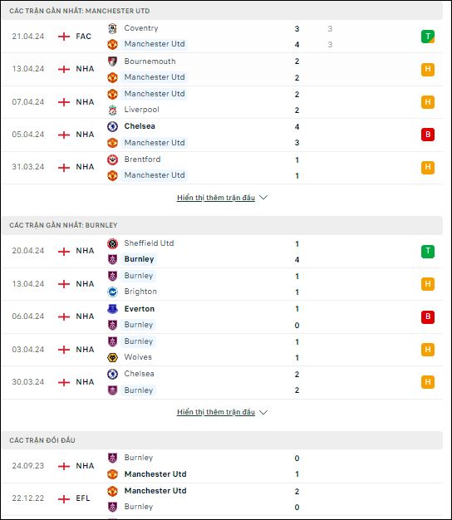Image resolution: width=452 pixels, height=520 pixels.
Task: Expand more Manchester Utd matches with chevron
Action: (x=263, y=198)
